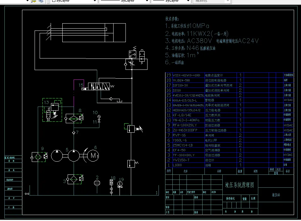
Task: Select the return filter symbol labeled 9
Action: (39, 157)
